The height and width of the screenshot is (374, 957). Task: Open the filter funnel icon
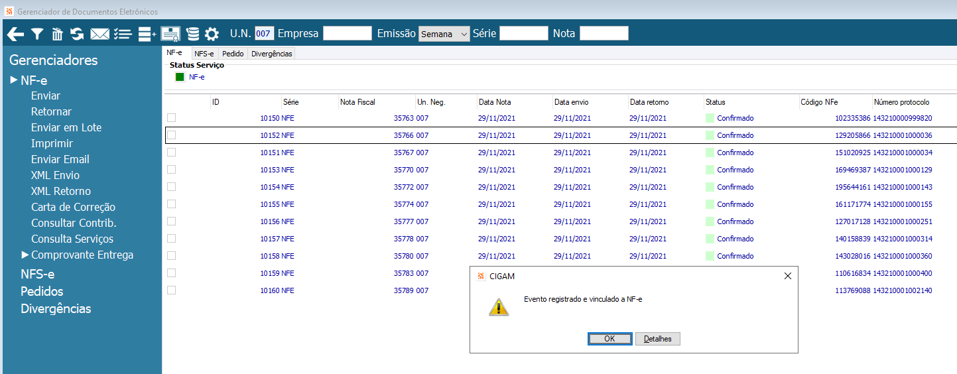coord(37,34)
